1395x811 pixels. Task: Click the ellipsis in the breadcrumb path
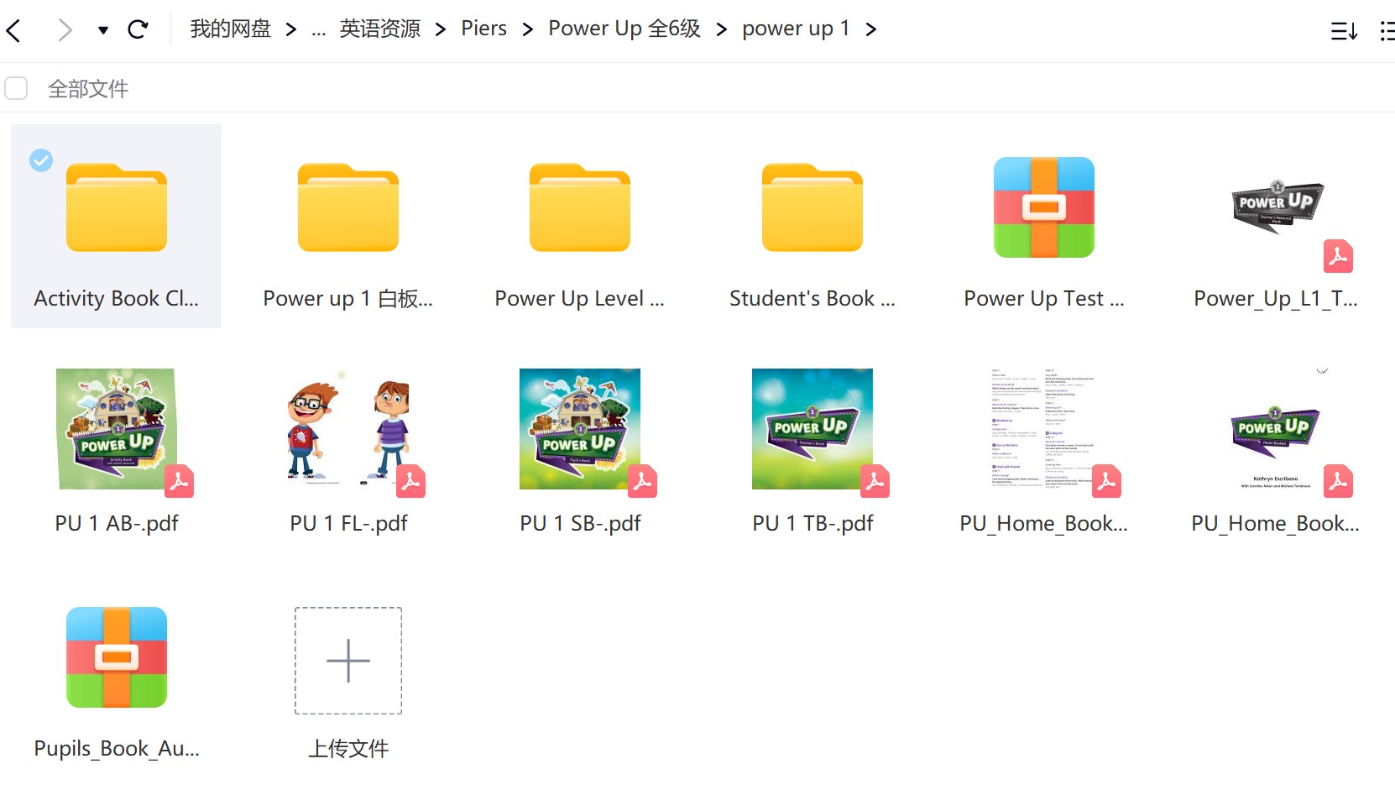tap(317, 29)
